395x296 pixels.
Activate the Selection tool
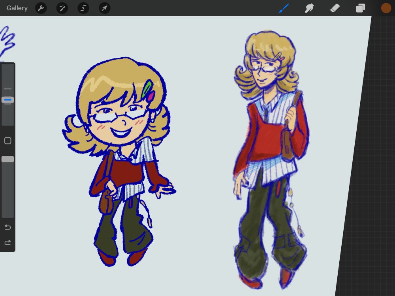coord(83,8)
